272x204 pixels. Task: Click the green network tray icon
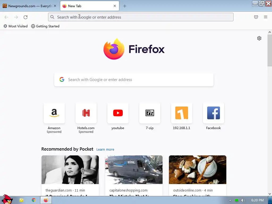click(x=237, y=200)
